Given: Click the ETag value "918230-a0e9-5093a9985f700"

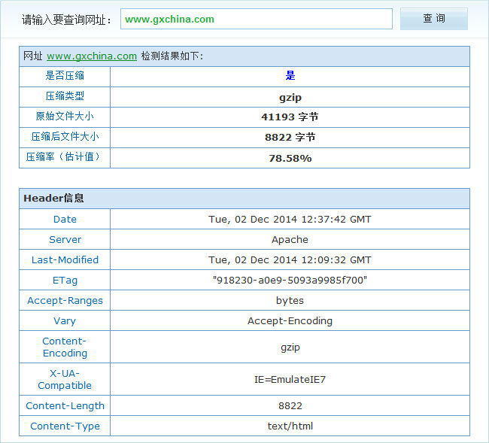Looking at the screenshot, I should 290,280.
